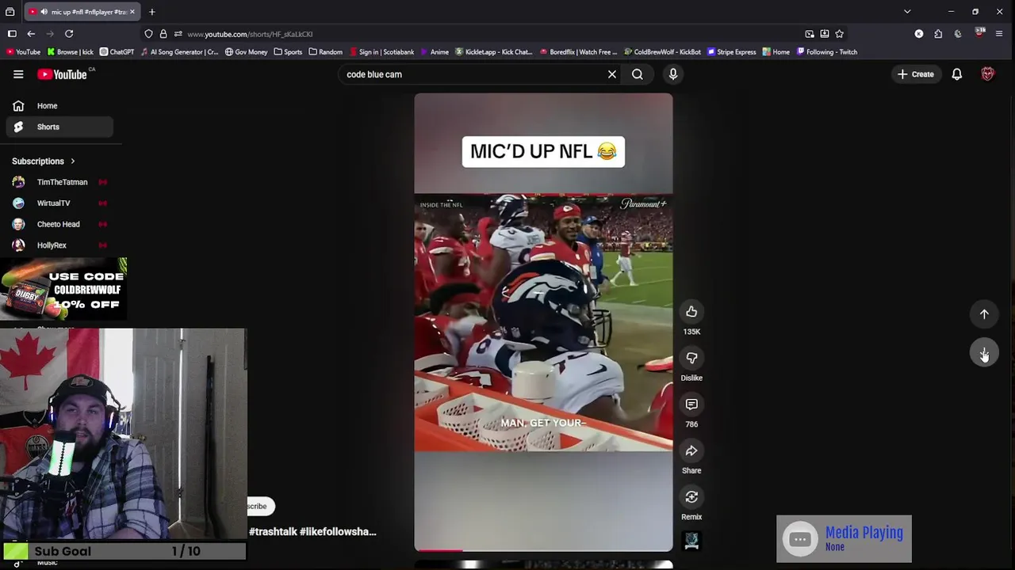This screenshot has width=1015, height=570.
Task: Start voice search with microphone
Action: coord(673,74)
